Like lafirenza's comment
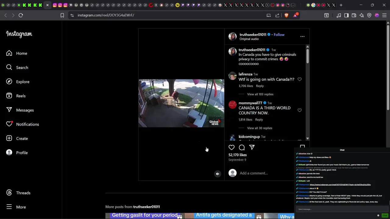390x219 pixels. 300,79
